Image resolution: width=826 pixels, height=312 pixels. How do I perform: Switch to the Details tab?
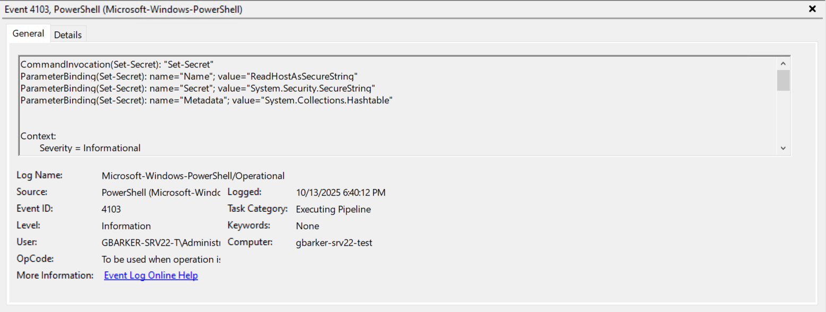coord(68,34)
